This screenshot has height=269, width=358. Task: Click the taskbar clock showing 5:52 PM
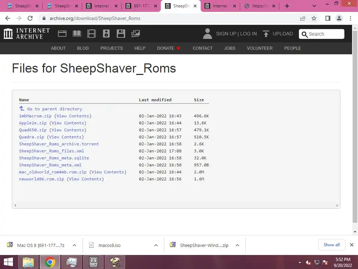point(343,262)
